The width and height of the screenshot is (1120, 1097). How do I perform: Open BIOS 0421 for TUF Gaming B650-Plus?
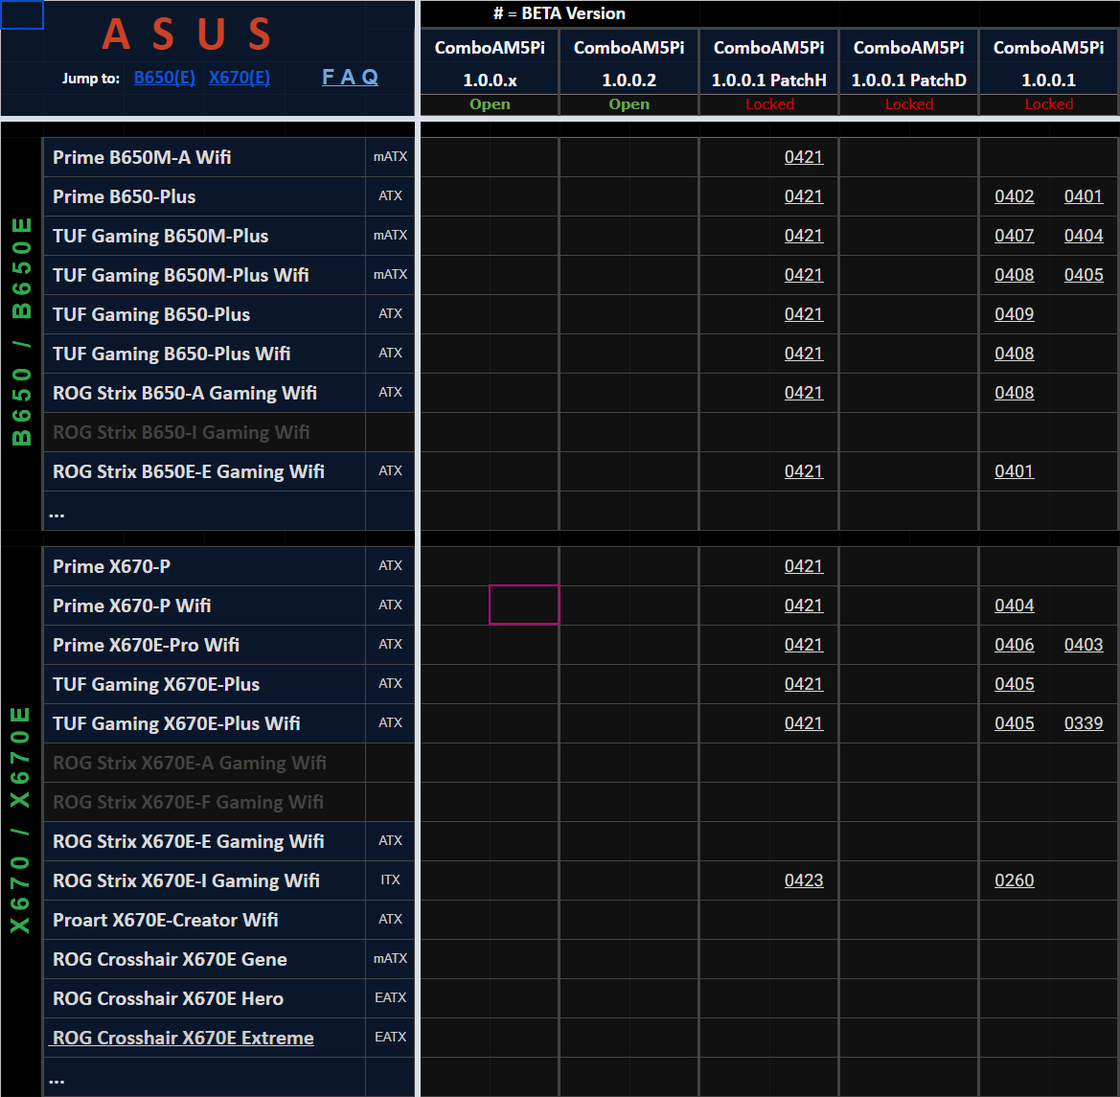[x=804, y=314]
